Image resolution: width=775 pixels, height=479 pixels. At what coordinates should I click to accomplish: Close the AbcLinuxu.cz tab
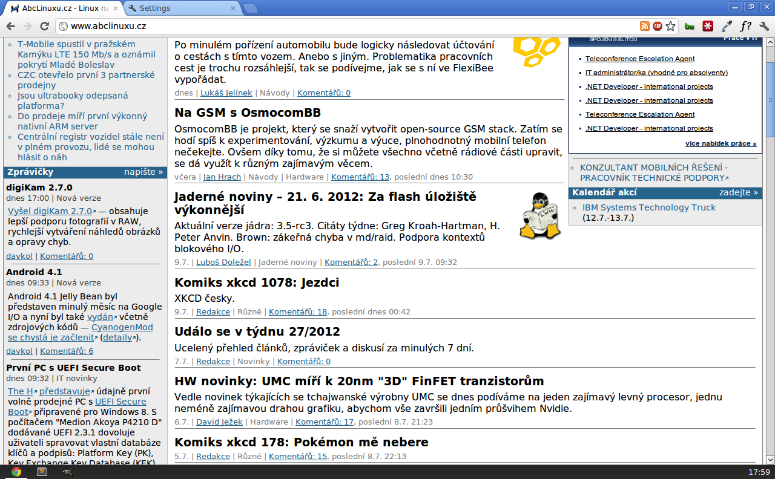point(116,8)
